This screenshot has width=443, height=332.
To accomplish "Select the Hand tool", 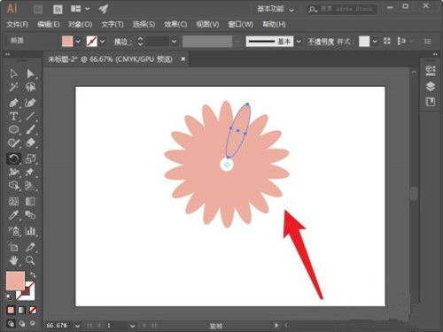I will 13,260.
